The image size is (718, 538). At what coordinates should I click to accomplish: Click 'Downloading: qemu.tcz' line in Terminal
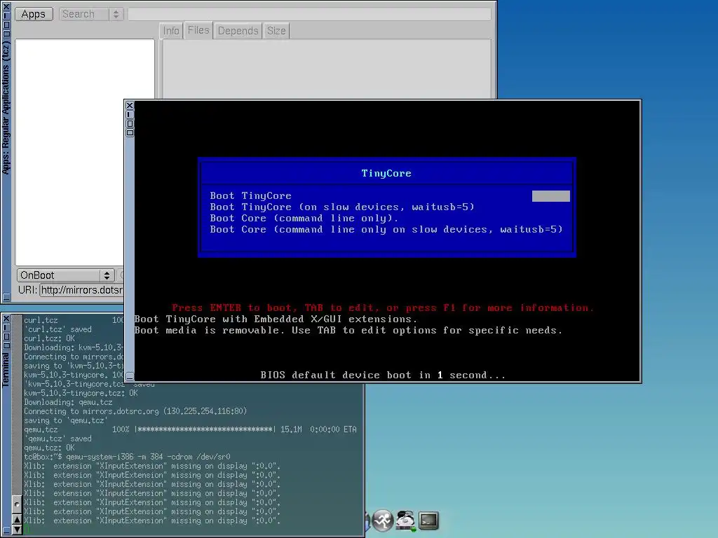[x=68, y=402]
